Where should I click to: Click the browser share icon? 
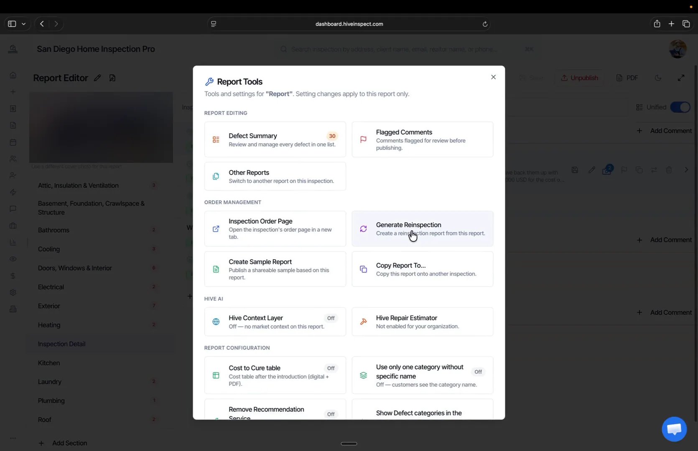click(657, 24)
